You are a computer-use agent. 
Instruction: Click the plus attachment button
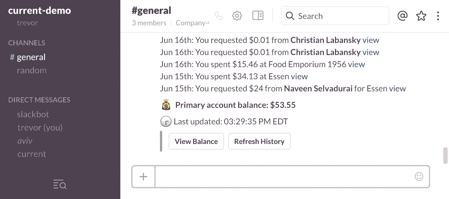tap(143, 177)
